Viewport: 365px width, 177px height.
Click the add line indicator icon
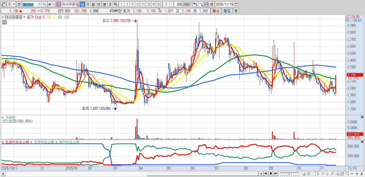201,5
